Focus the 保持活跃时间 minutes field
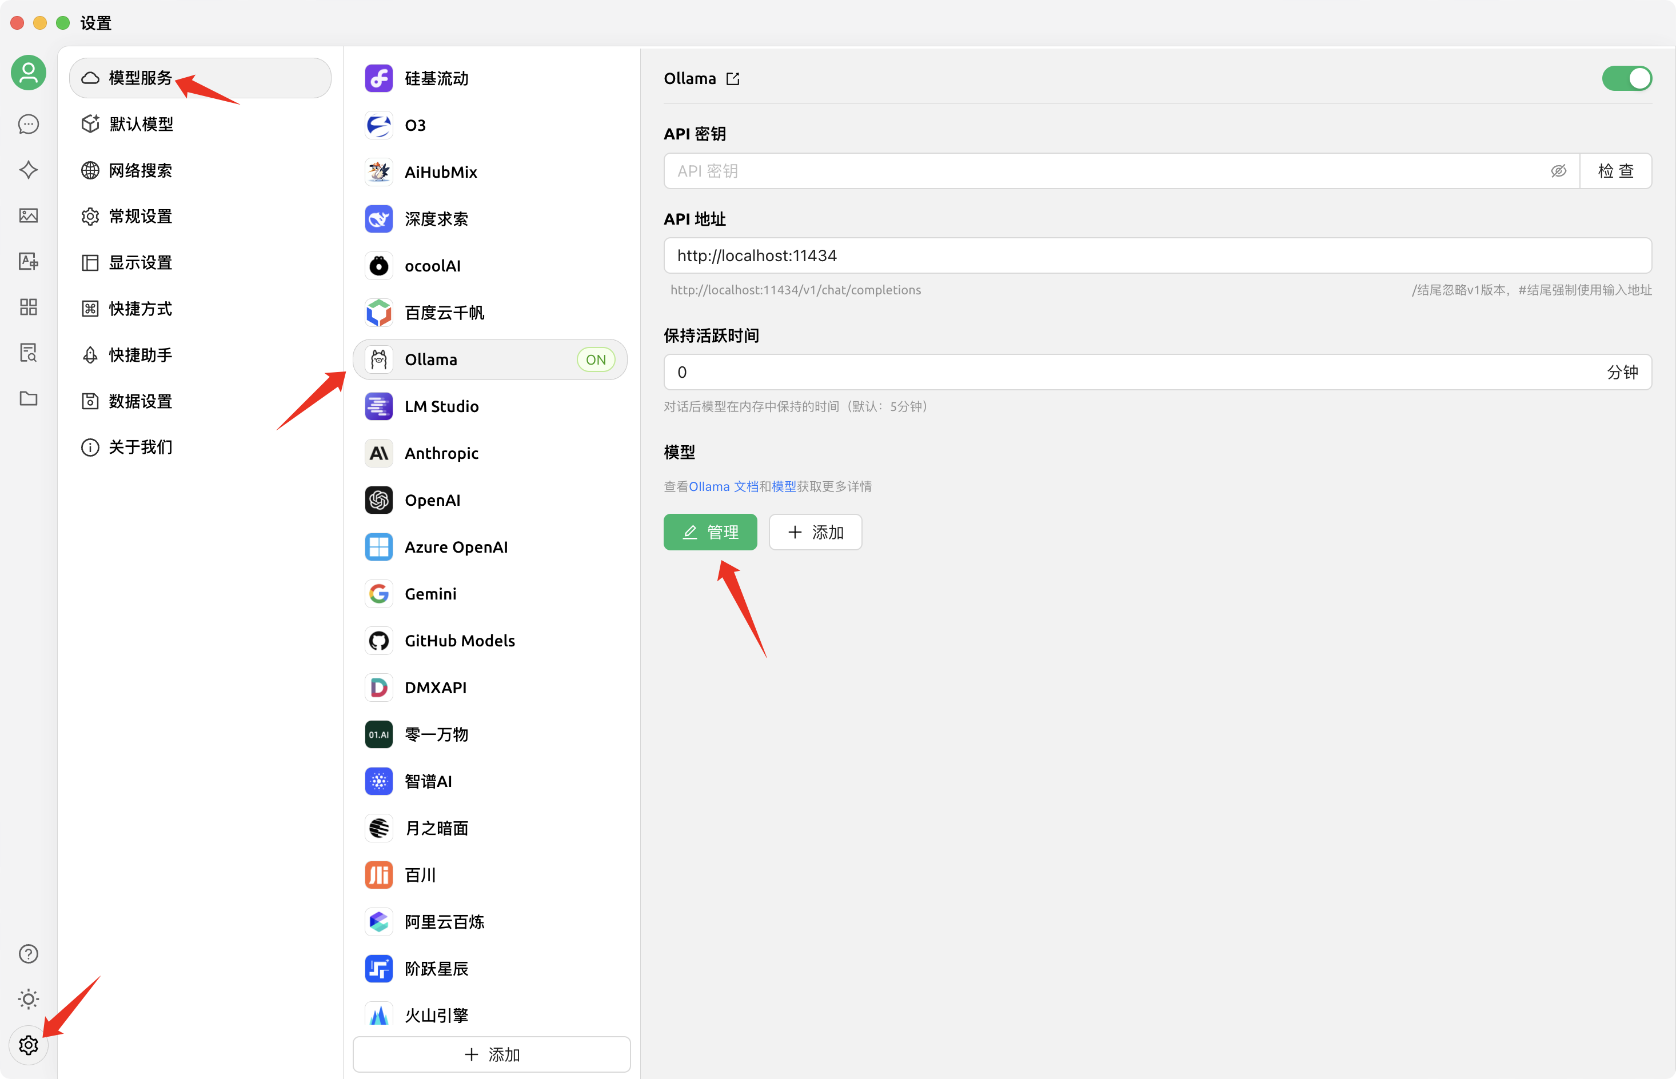This screenshot has height=1079, width=1676. point(1158,372)
